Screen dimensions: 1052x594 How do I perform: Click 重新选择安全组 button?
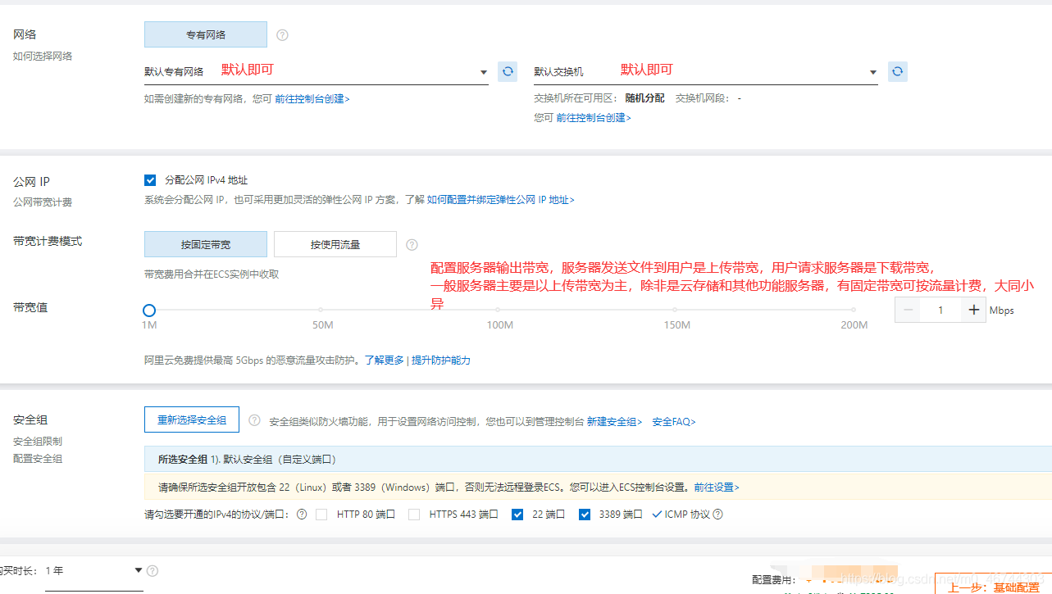[x=192, y=419]
